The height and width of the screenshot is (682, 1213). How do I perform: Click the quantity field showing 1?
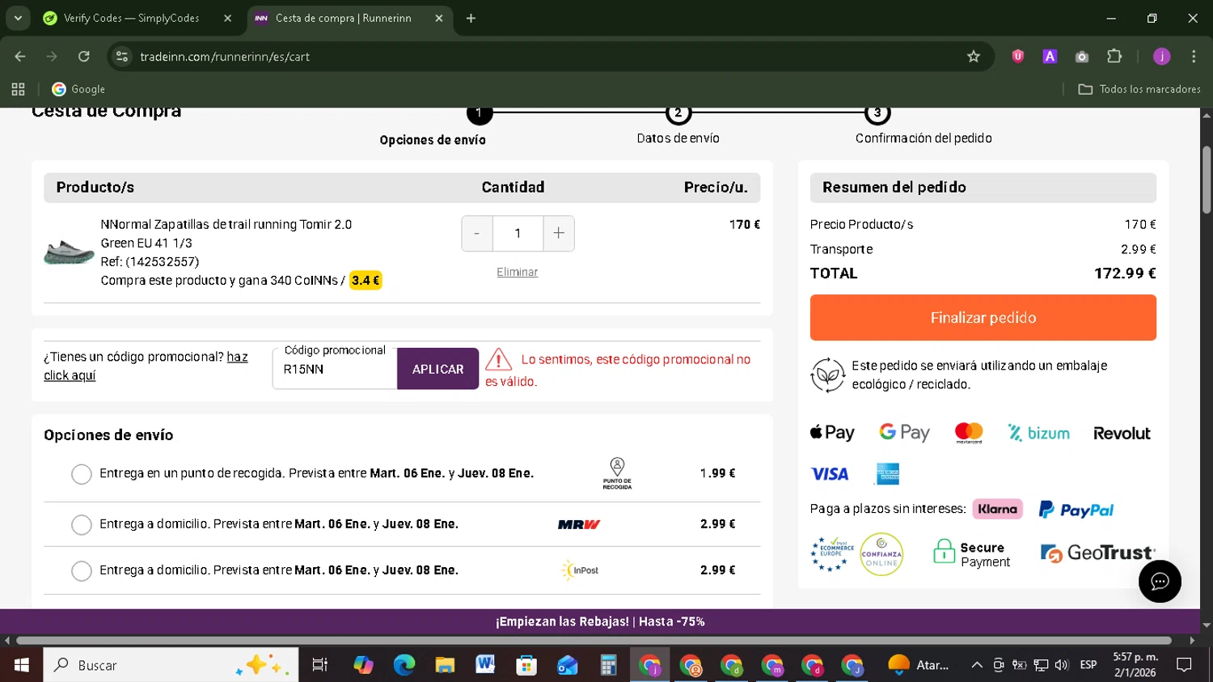pos(518,233)
